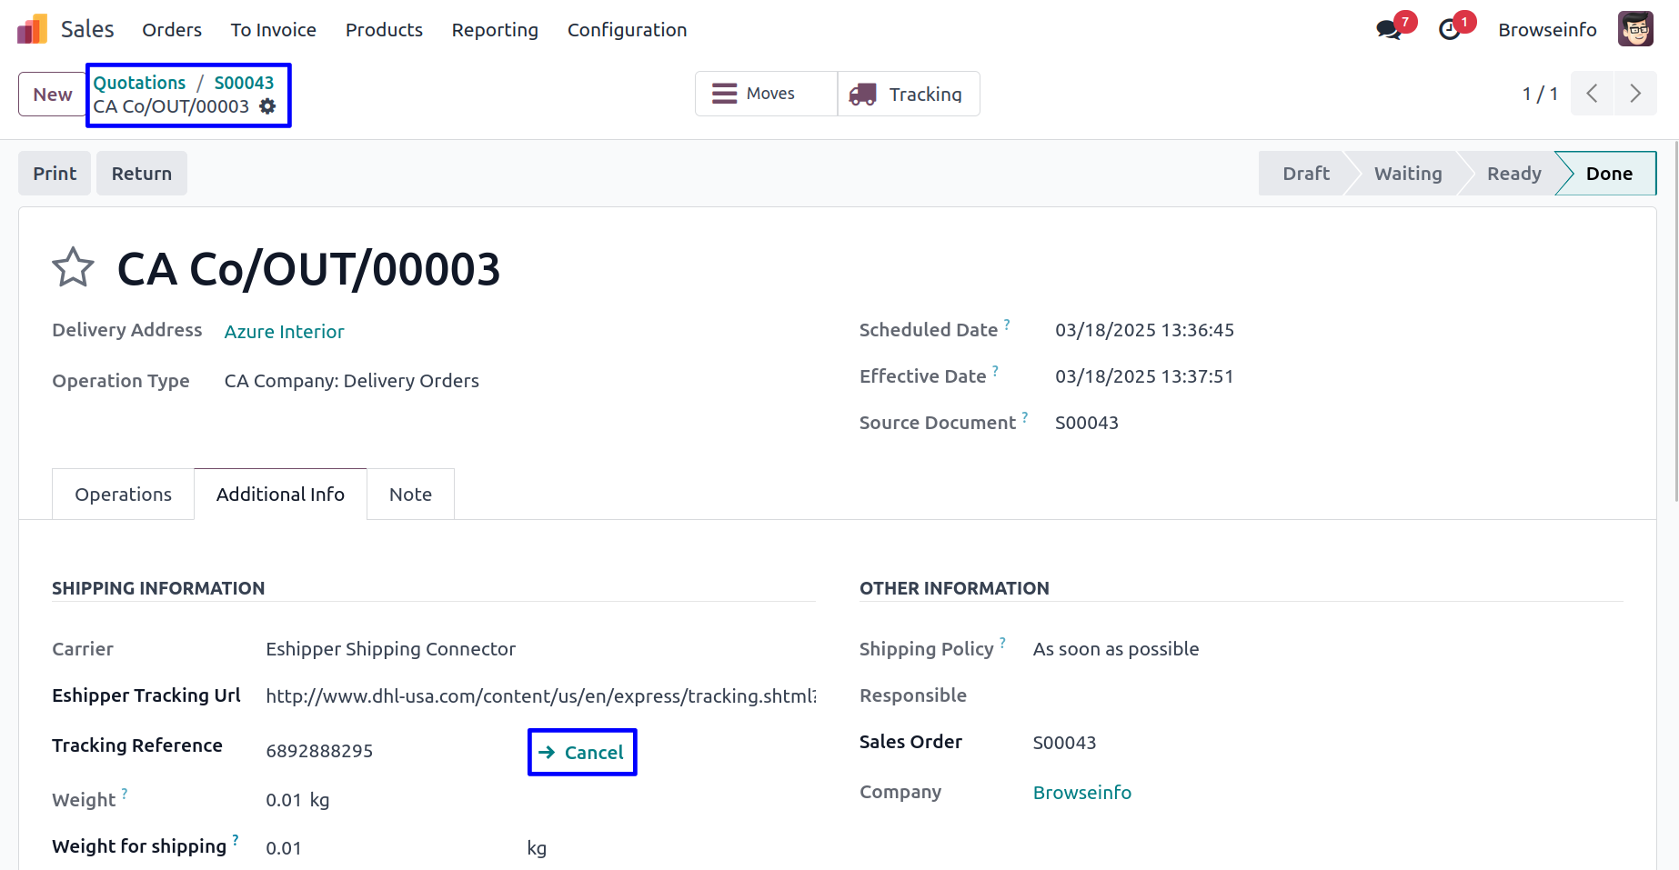Open the Orders menu
The image size is (1679, 870).
pyautogui.click(x=172, y=30)
